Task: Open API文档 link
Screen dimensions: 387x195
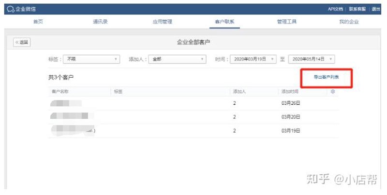Action: 335,9
